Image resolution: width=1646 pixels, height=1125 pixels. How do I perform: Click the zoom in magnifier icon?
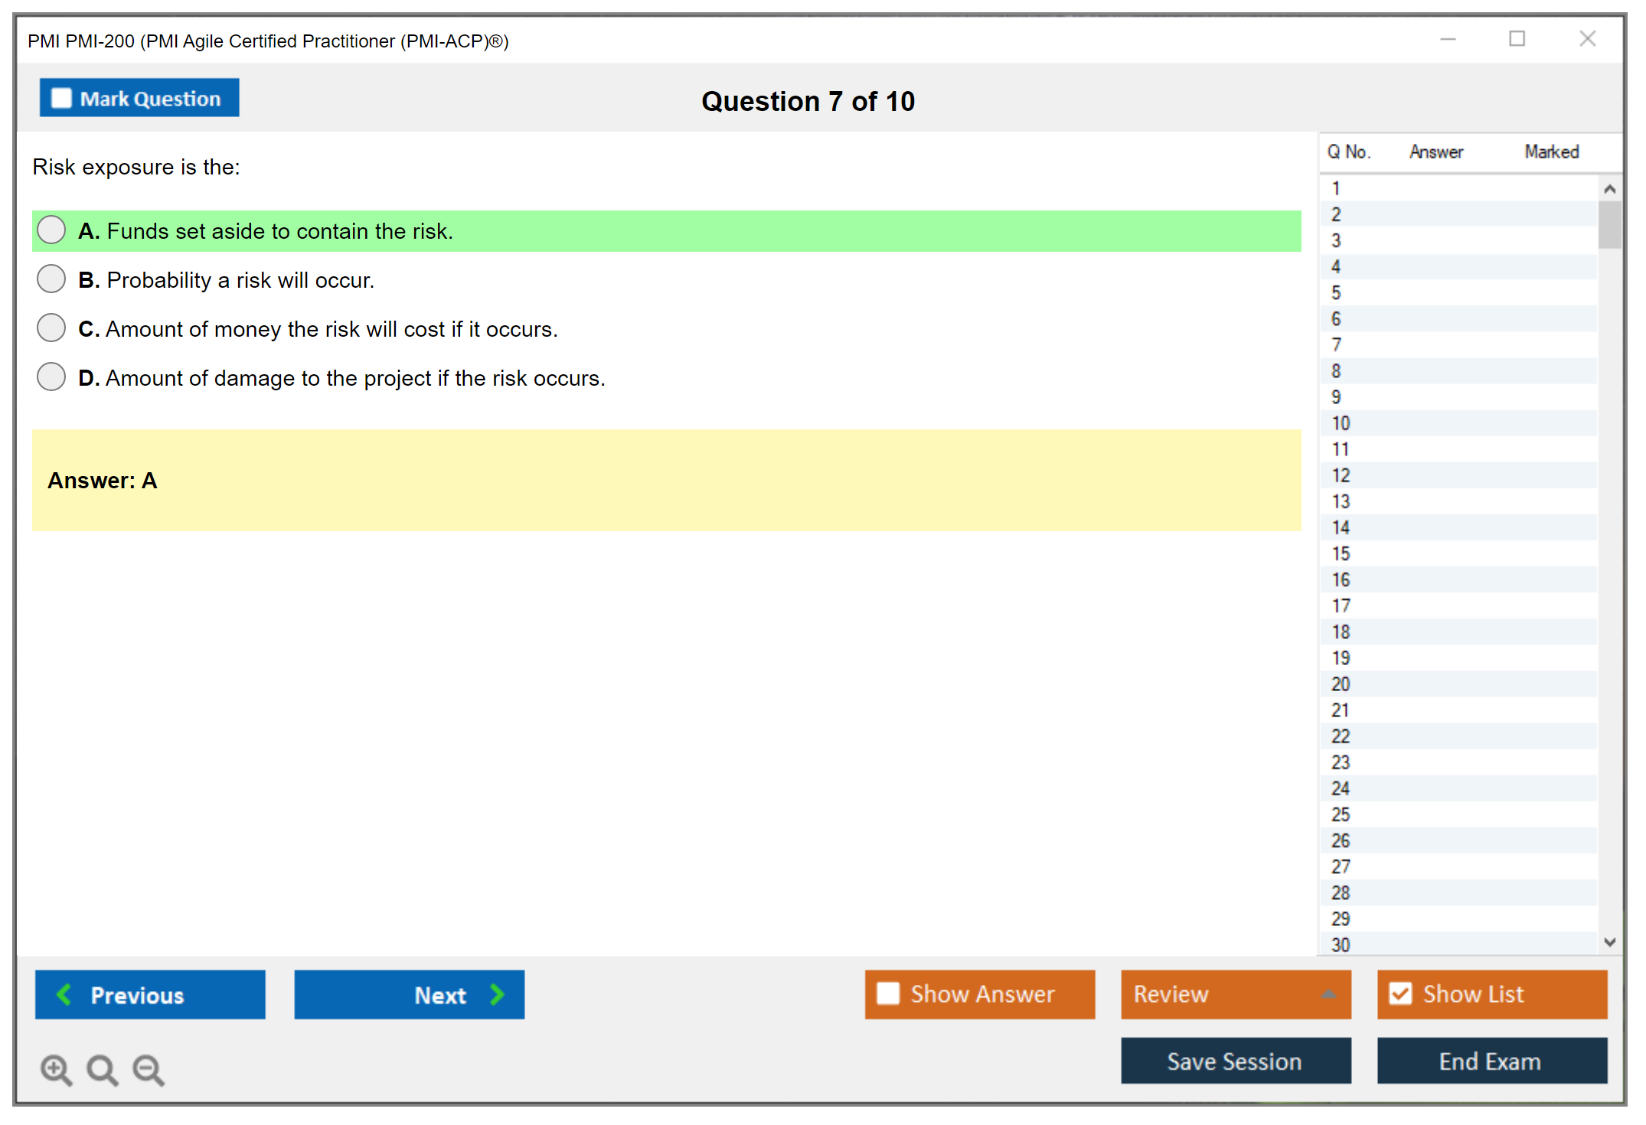pos(56,1069)
